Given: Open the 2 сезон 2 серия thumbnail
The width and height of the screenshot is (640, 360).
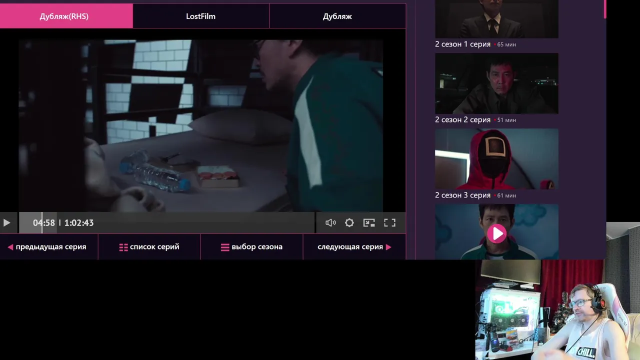Looking at the screenshot, I should coord(496,83).
